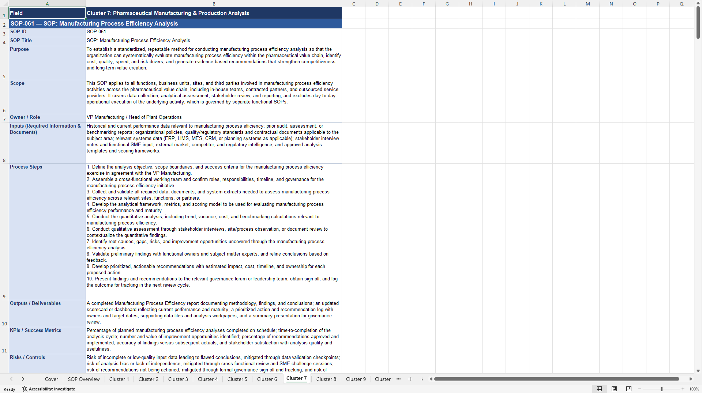Click the zoom in plus icon

tap(683, 389)
